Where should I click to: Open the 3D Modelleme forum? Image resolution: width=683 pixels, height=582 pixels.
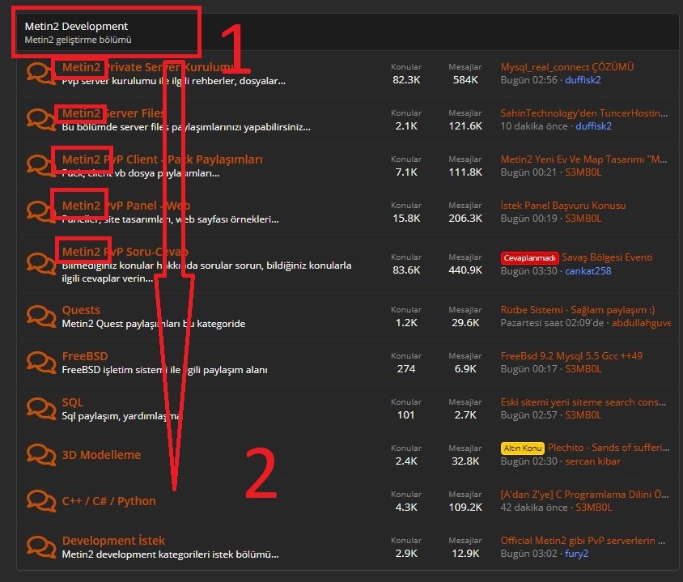(101, 455)
